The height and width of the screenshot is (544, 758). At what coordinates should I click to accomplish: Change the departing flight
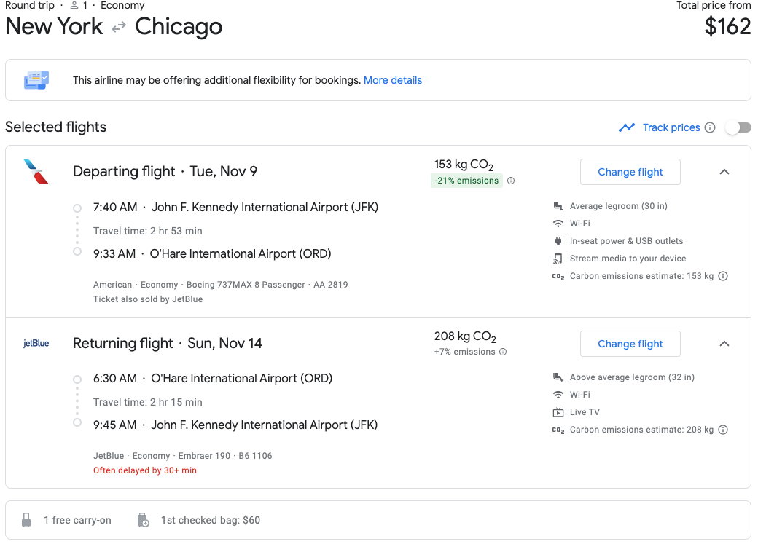pyautogui.click(x=630, y=172)
